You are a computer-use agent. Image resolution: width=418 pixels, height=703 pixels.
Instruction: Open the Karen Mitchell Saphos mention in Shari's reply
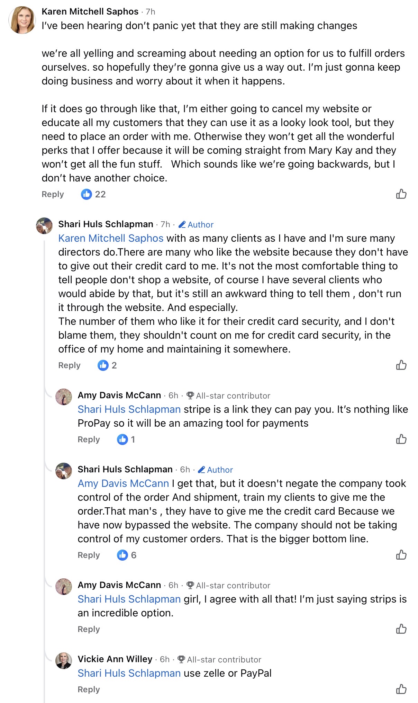coord(111,238)
